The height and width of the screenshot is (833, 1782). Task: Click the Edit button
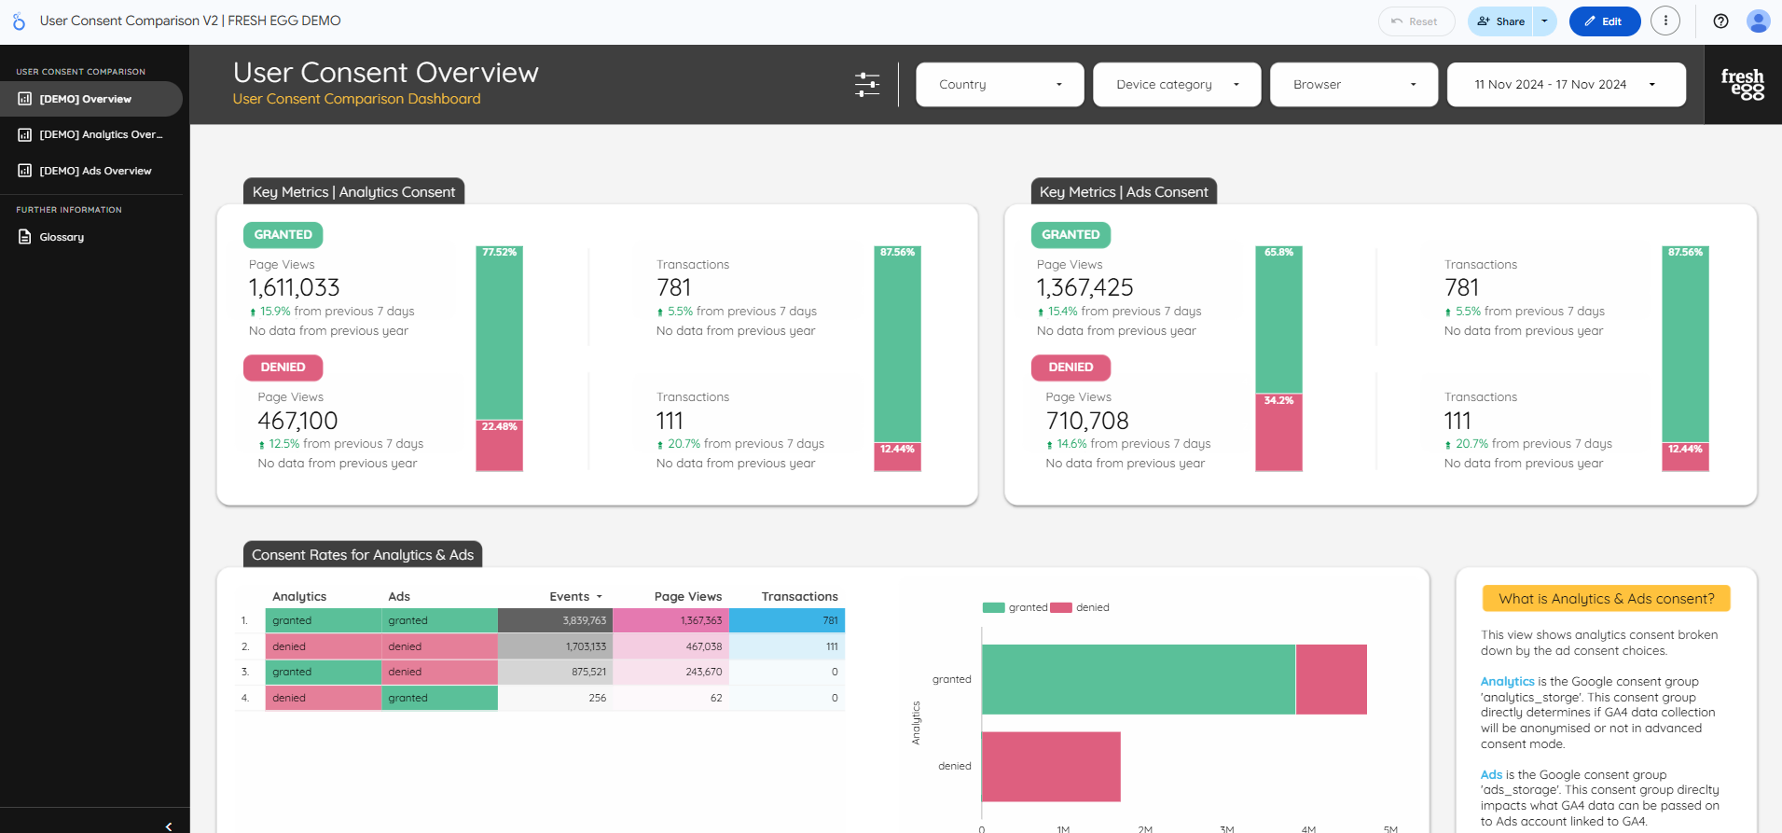click(x=1604, y=21)
